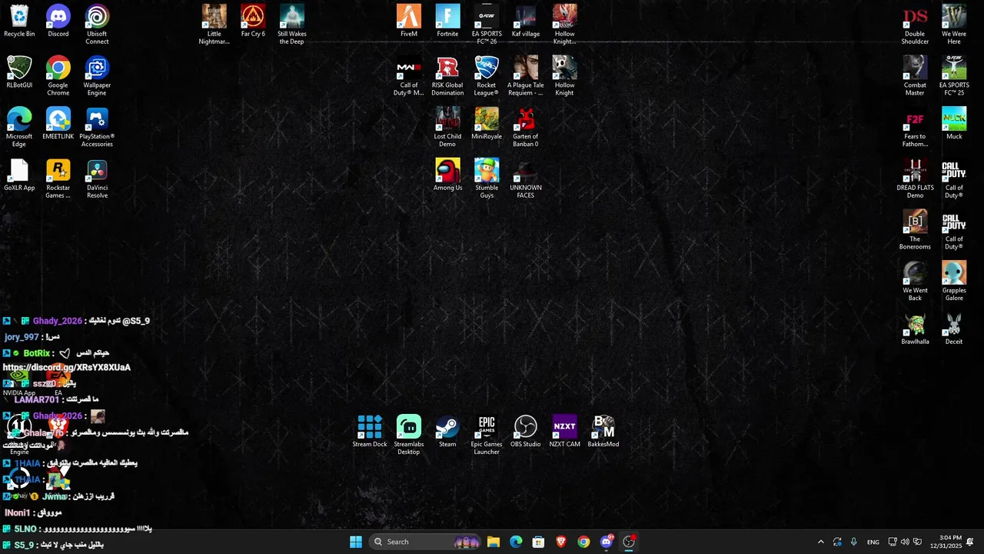Click the PlayStation Accessories shortcut
Screen dimensions: 984x554
pos(97,127)
